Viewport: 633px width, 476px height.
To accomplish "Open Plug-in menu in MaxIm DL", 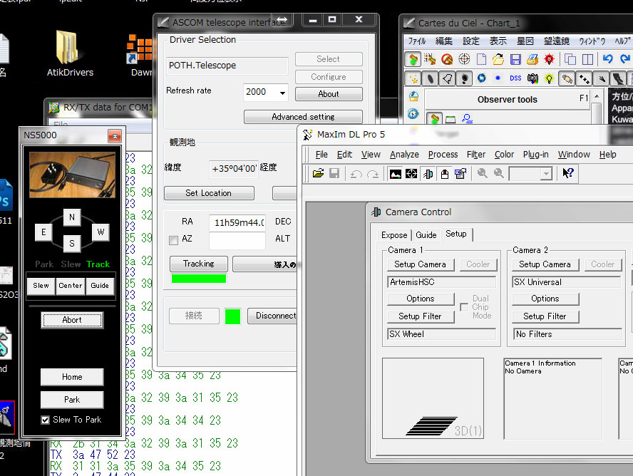I will (536, 155).
